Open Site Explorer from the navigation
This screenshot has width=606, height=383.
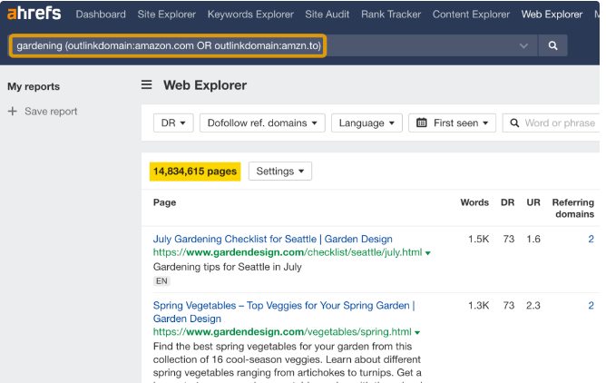pos(167,15)
